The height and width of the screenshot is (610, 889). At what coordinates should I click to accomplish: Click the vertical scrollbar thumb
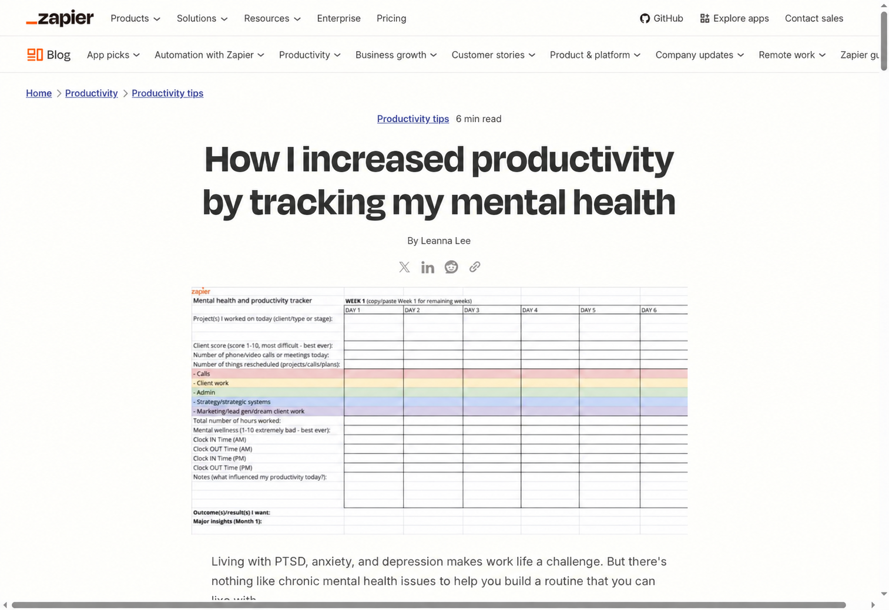[x=884, y=41]
